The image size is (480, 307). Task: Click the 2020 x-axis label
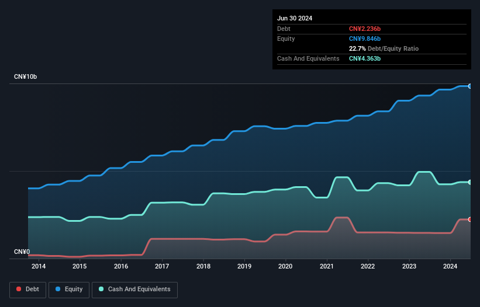285,266
